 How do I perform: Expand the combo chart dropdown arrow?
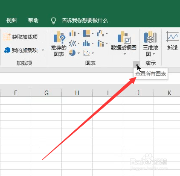pos(107,43)
